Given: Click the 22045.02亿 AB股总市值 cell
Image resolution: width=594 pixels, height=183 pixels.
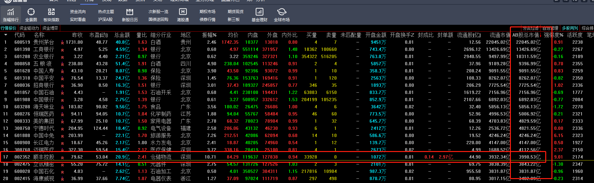Looking at the screenshot, I should coord(528,42).
